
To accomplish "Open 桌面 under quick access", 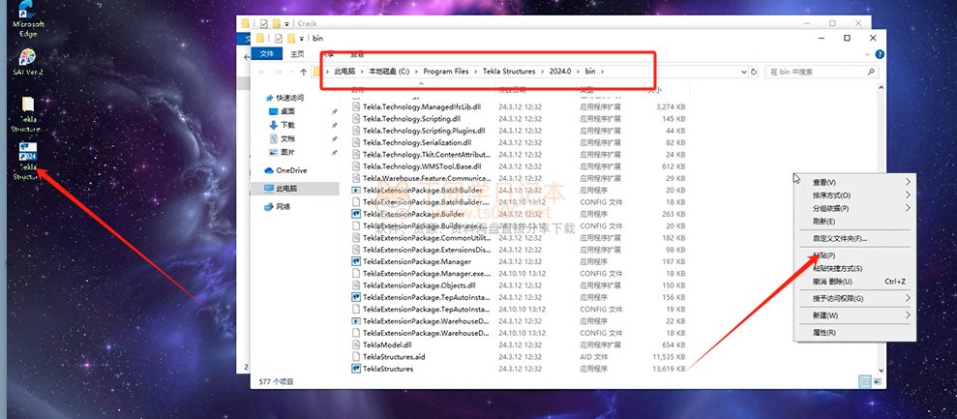I will tap(282, 112).
